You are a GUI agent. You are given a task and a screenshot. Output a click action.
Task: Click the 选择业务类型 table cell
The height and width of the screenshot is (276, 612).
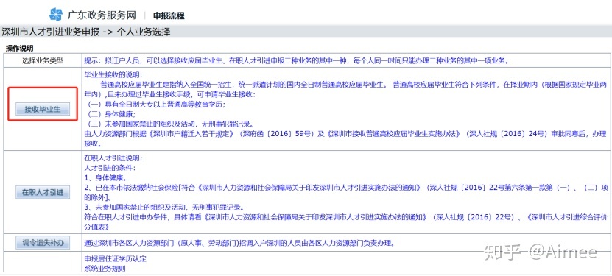tap(43, 61)
